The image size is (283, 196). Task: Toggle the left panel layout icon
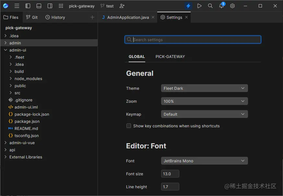click(28, 6)
